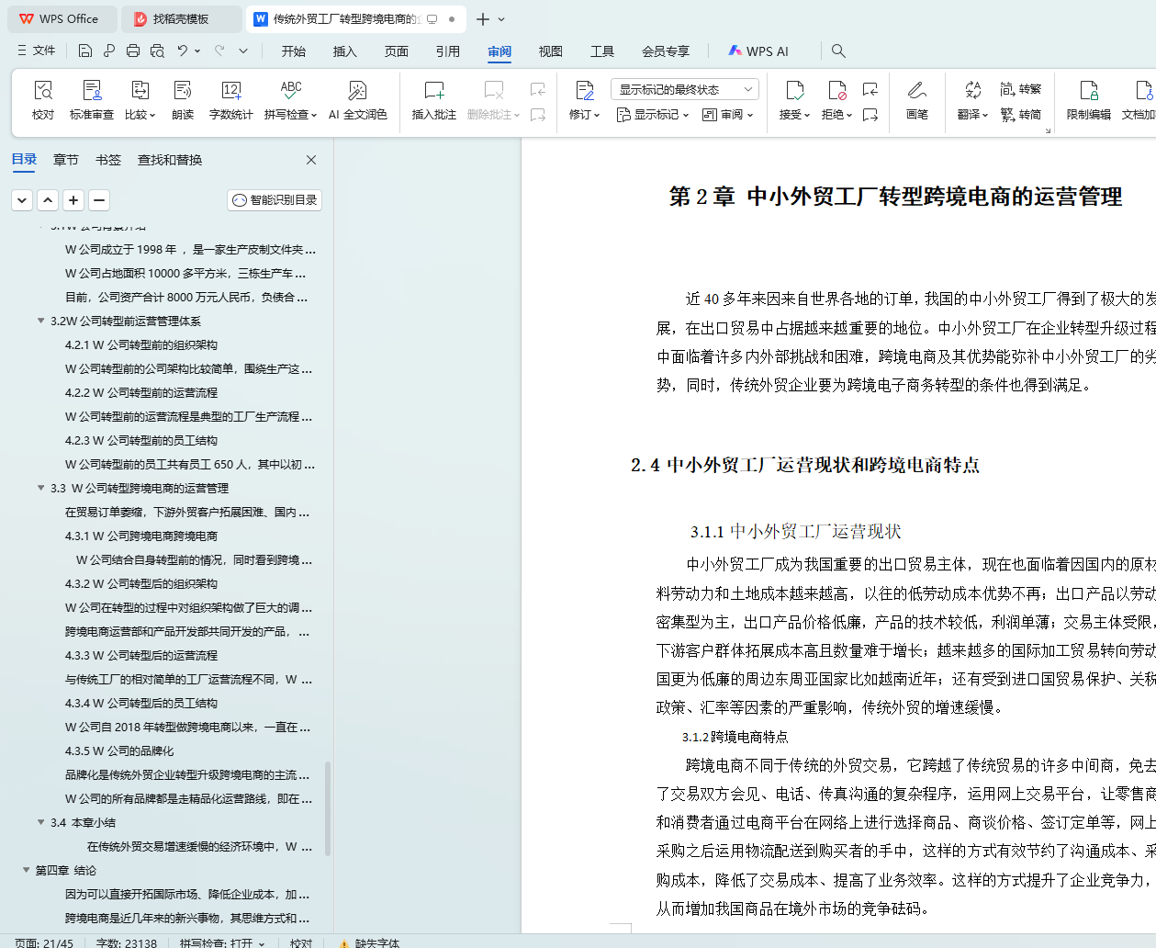Launch AI 全文润色 polishing tool

(x=357, y=99)
